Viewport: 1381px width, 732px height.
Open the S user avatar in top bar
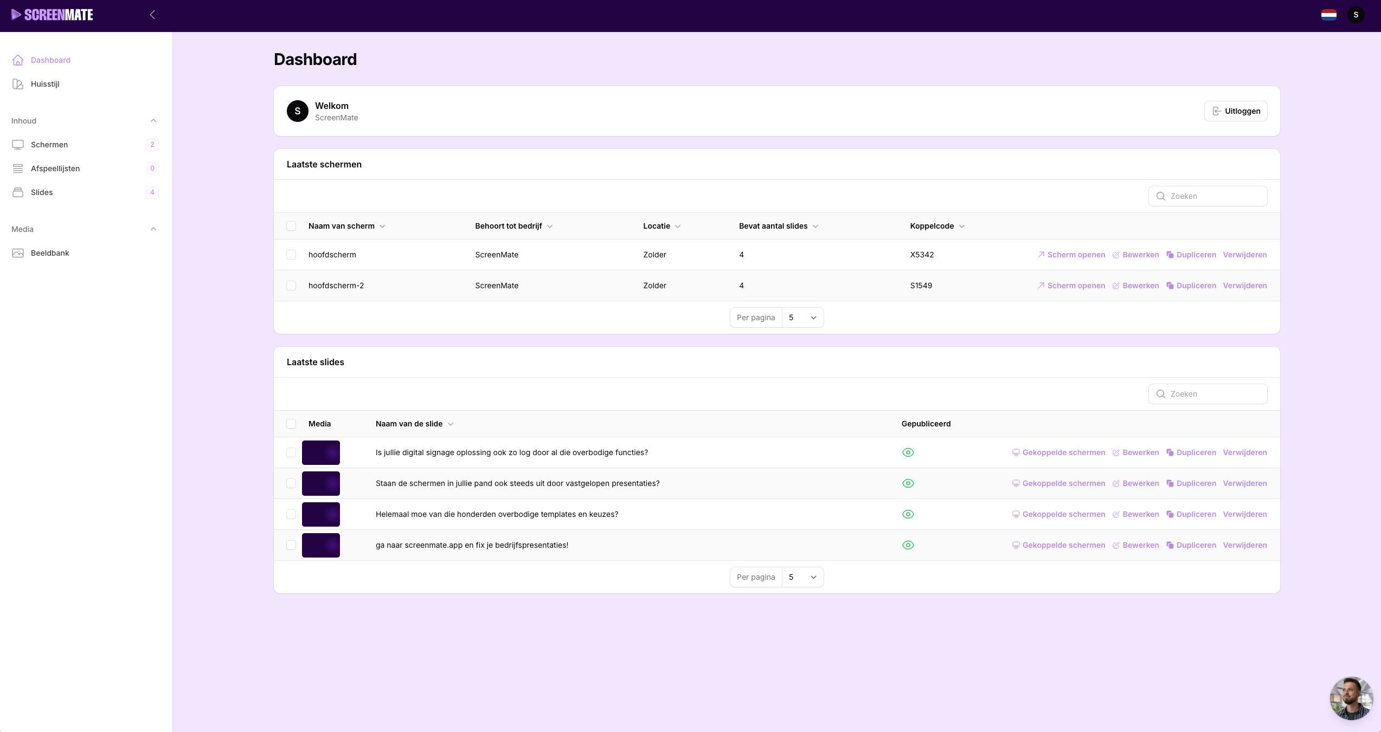point(1356,15)
